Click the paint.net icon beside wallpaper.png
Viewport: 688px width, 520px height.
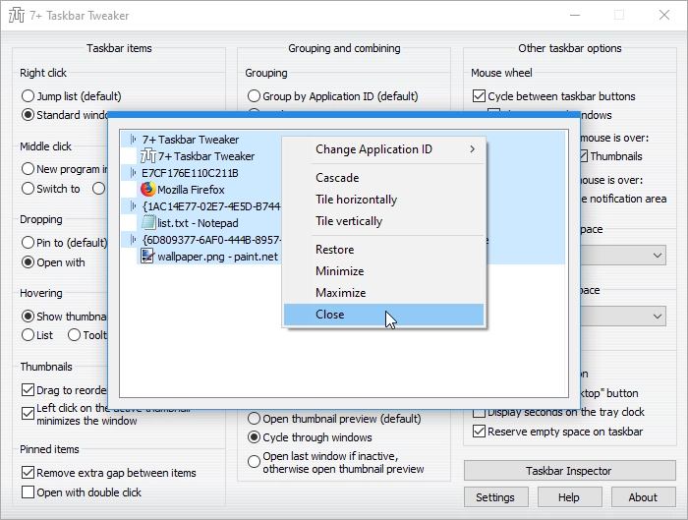tap(147, 256)
